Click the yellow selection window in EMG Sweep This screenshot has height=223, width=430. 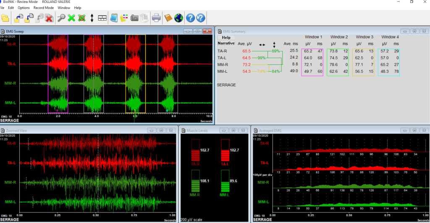click(x=135, y=73)
